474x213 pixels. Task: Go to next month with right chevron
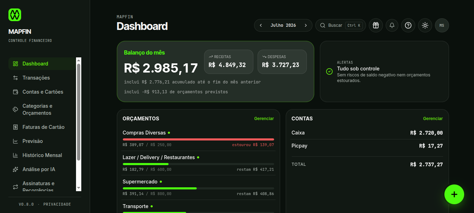click(x=306, y=25)
